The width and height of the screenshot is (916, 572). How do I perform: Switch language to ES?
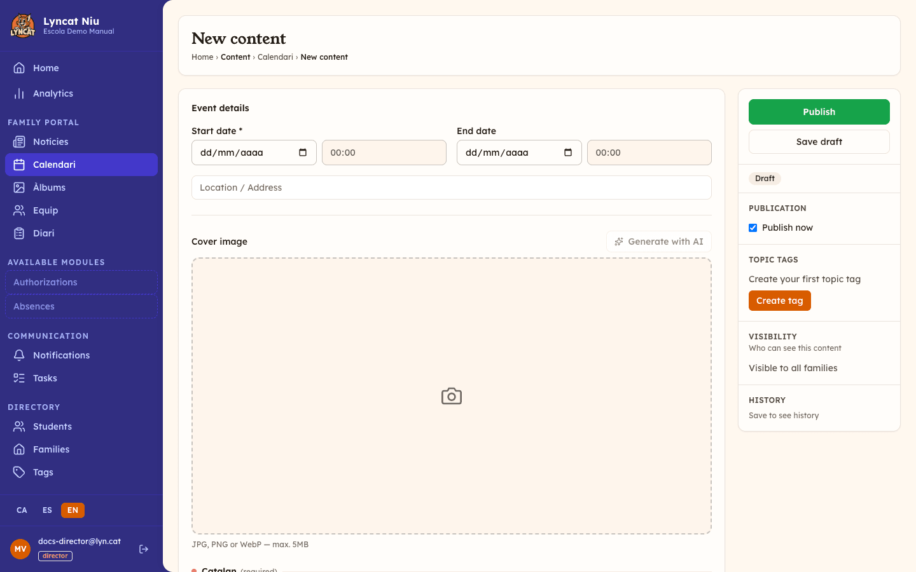(x=47, y=510)
